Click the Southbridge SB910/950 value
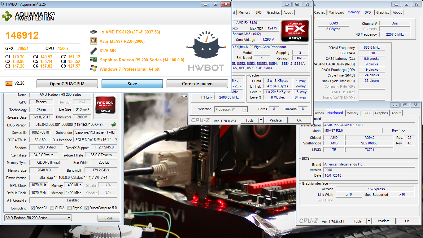The width and height of the screenshot is (423, 238). (369, 143)
